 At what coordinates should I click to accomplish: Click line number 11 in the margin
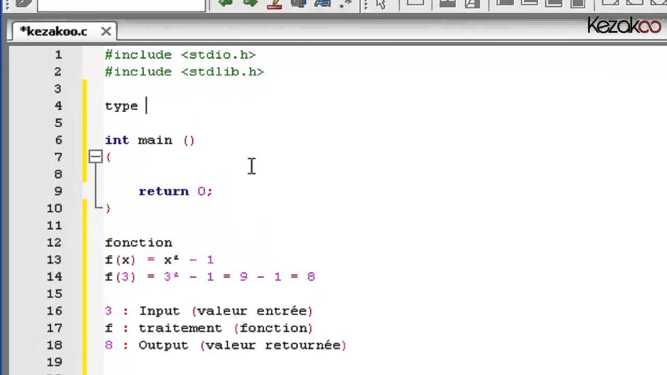tap(54, 226)
